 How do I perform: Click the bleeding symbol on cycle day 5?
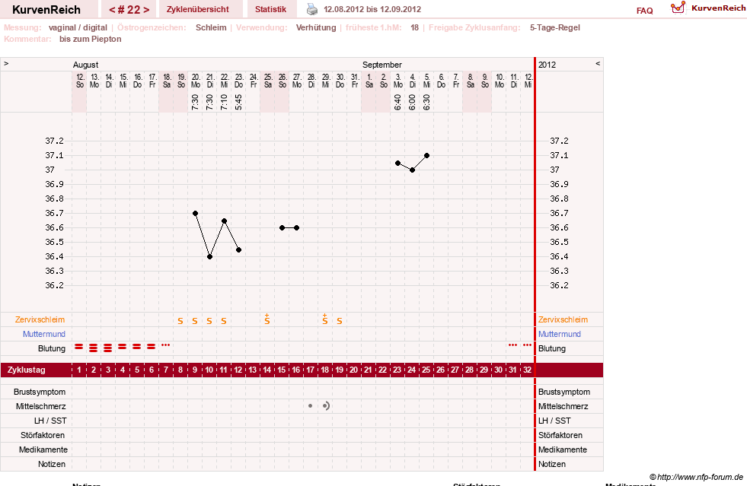pyautogui.click(x=137, y=347)
